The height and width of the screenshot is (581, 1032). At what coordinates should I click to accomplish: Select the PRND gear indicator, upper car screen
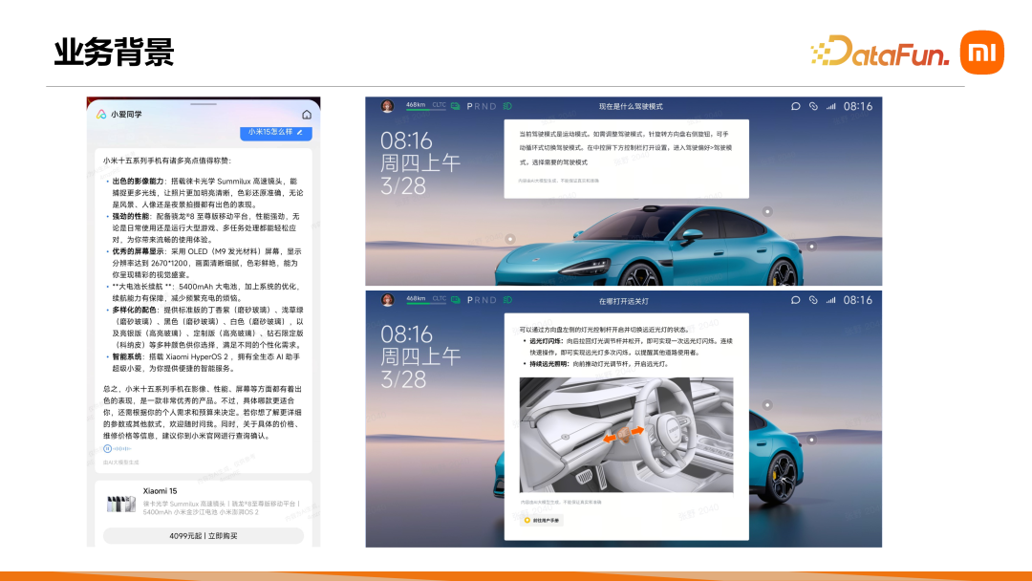482,106
